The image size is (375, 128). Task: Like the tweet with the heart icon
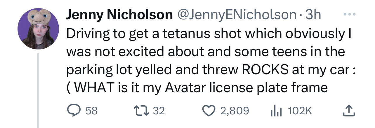click(209, 111)
